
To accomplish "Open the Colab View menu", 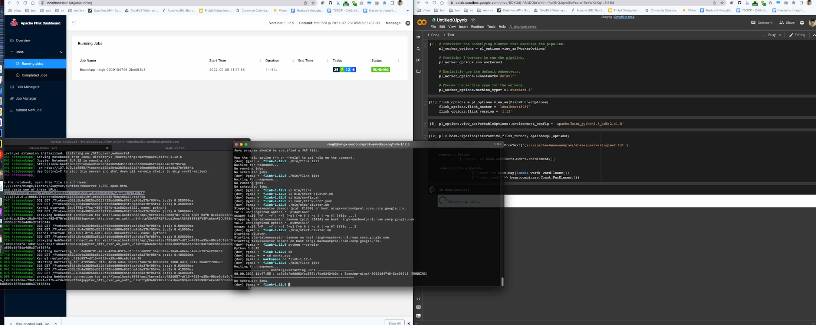I will tap(452, 27).
